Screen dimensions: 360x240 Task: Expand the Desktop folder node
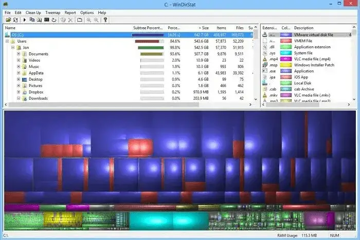point(19,79)
